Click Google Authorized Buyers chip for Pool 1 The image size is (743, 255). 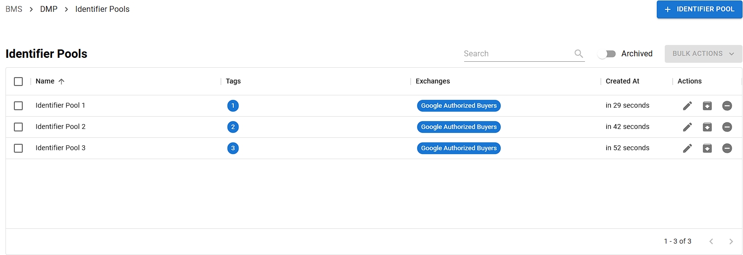459,106
